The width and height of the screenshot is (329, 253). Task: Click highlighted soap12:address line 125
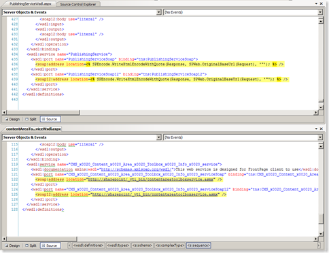[x=131, y=195]
